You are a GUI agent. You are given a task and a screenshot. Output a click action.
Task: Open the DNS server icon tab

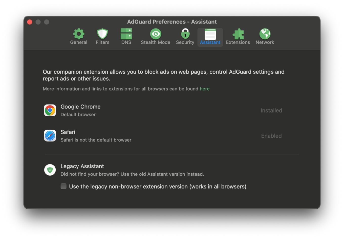click(126, 34)
